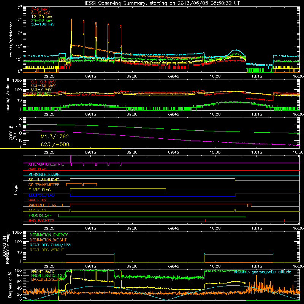Click the PARTICLE_FLAG label
This screenshot has height=304, width=304.
pos(43,205)
